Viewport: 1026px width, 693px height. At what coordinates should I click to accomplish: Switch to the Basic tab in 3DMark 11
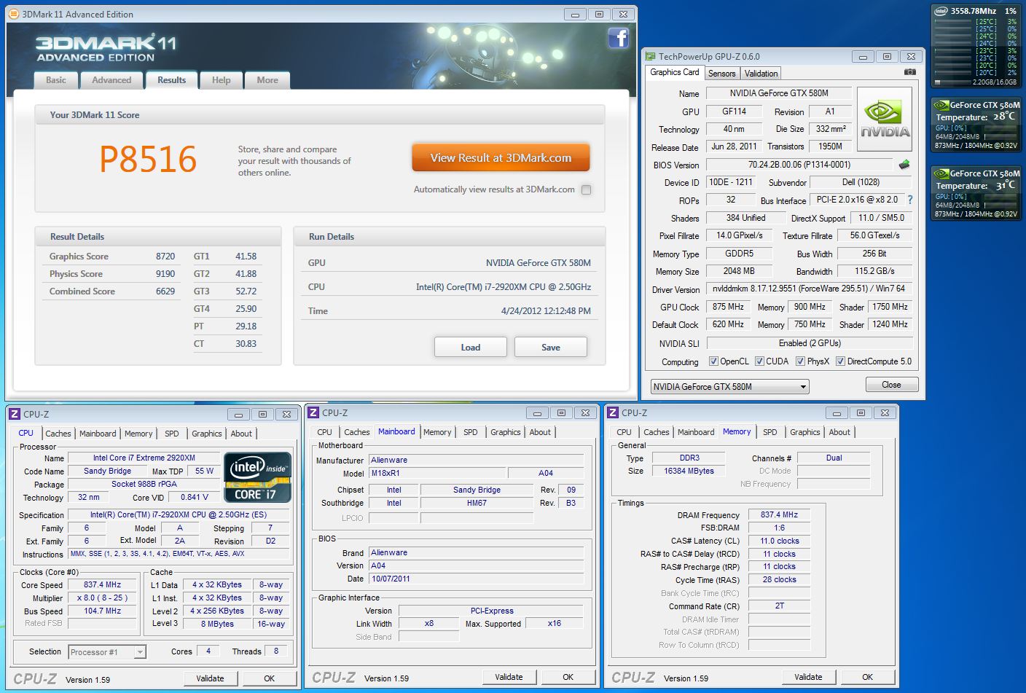click(x=56, y=80)
